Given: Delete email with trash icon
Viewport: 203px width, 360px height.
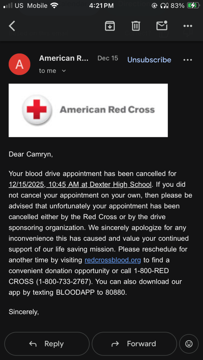Looking at the screenshot, I should click(136, 26).
